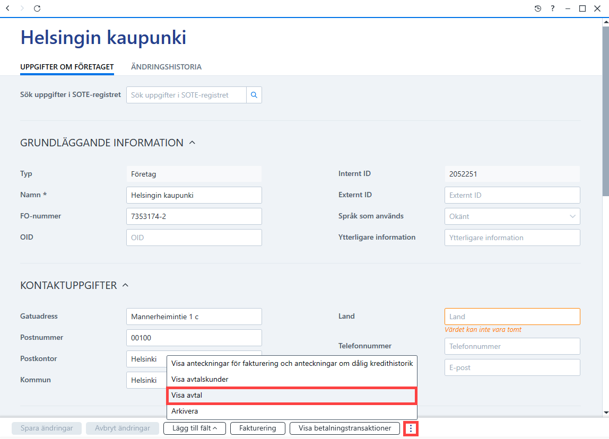Click the Typ field showing Företag
This screenshot has height=439, width=609.
[194, 174]
